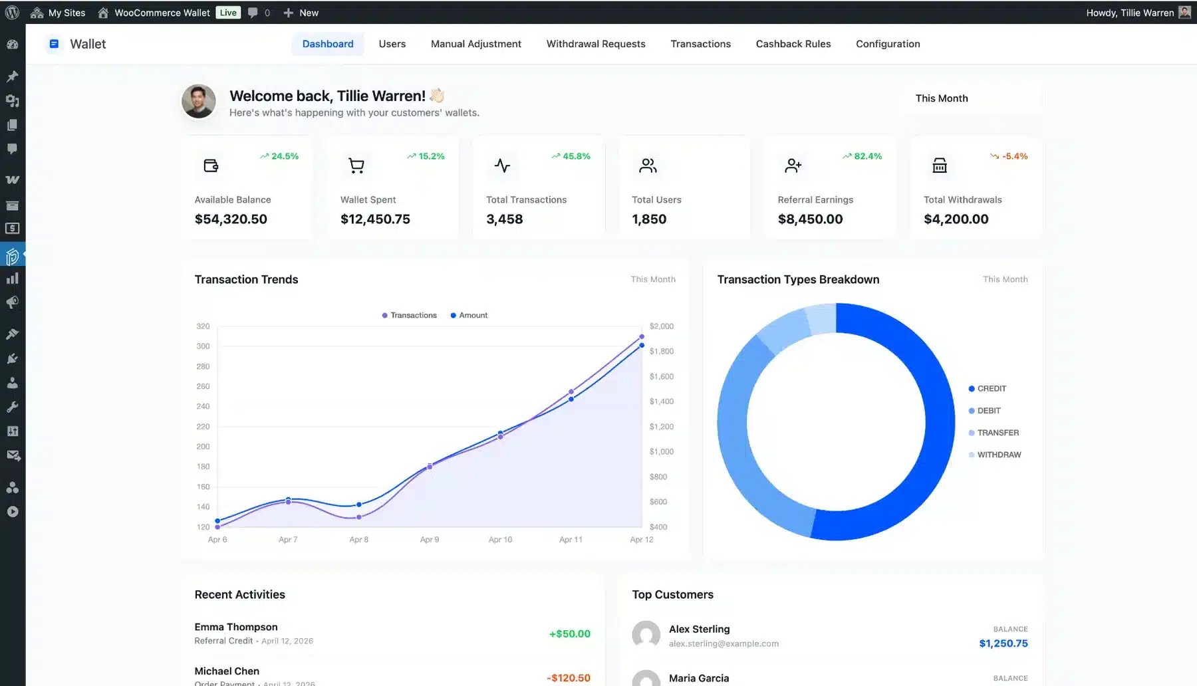Click the people icon on Total Users card
The height and width of the screenshot is (686, 1197).
pos(648,166)
